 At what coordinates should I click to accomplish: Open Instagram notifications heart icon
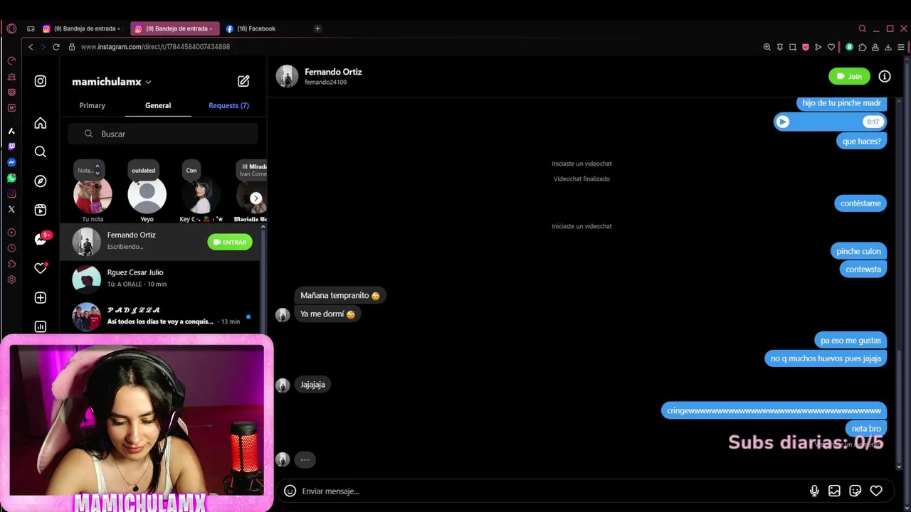pos(41,268)
